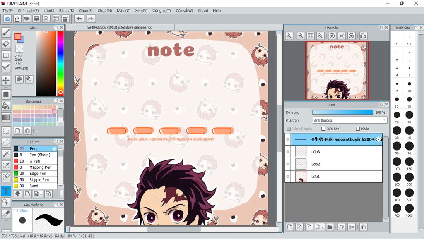Image resolution: width=424 pixels, height=239 pixels.
Task: Open the color palette wheel icon
Action: (x=19, y=79)
